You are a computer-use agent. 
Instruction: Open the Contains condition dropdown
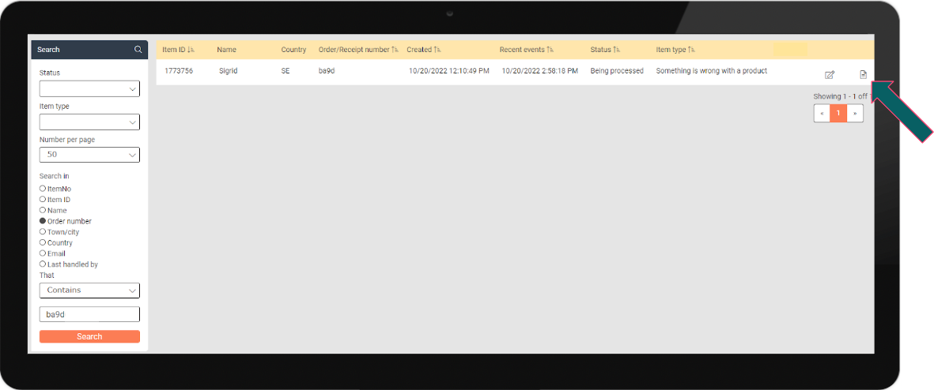coord(89,290)
